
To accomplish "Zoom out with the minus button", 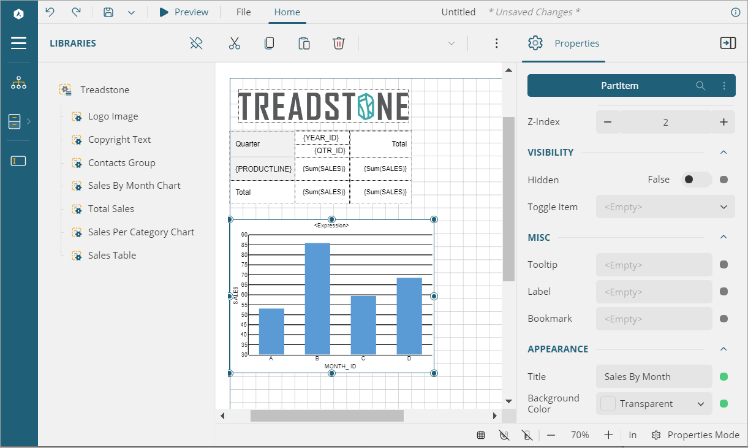I will tap(551, 435).
